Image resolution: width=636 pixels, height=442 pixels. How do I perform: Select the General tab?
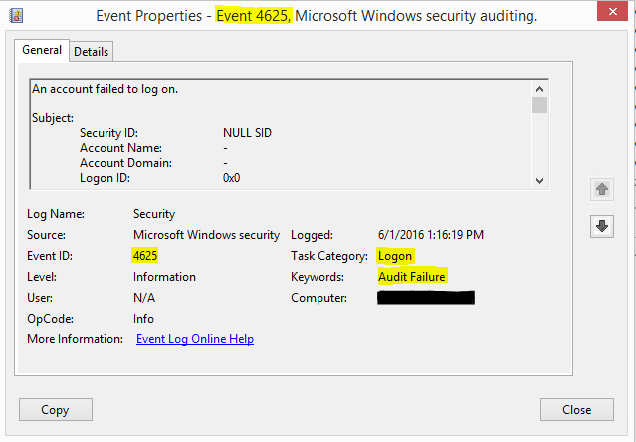click(42, 50)
